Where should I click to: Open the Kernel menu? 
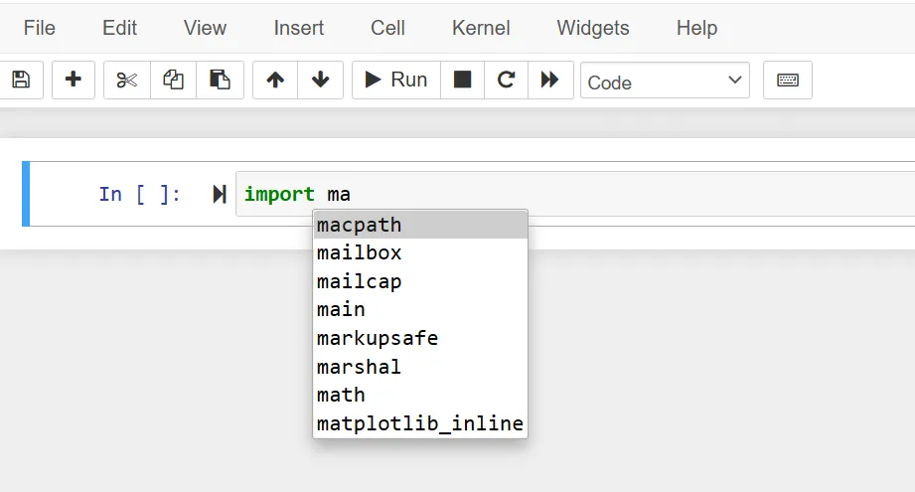tap(481, 28)
